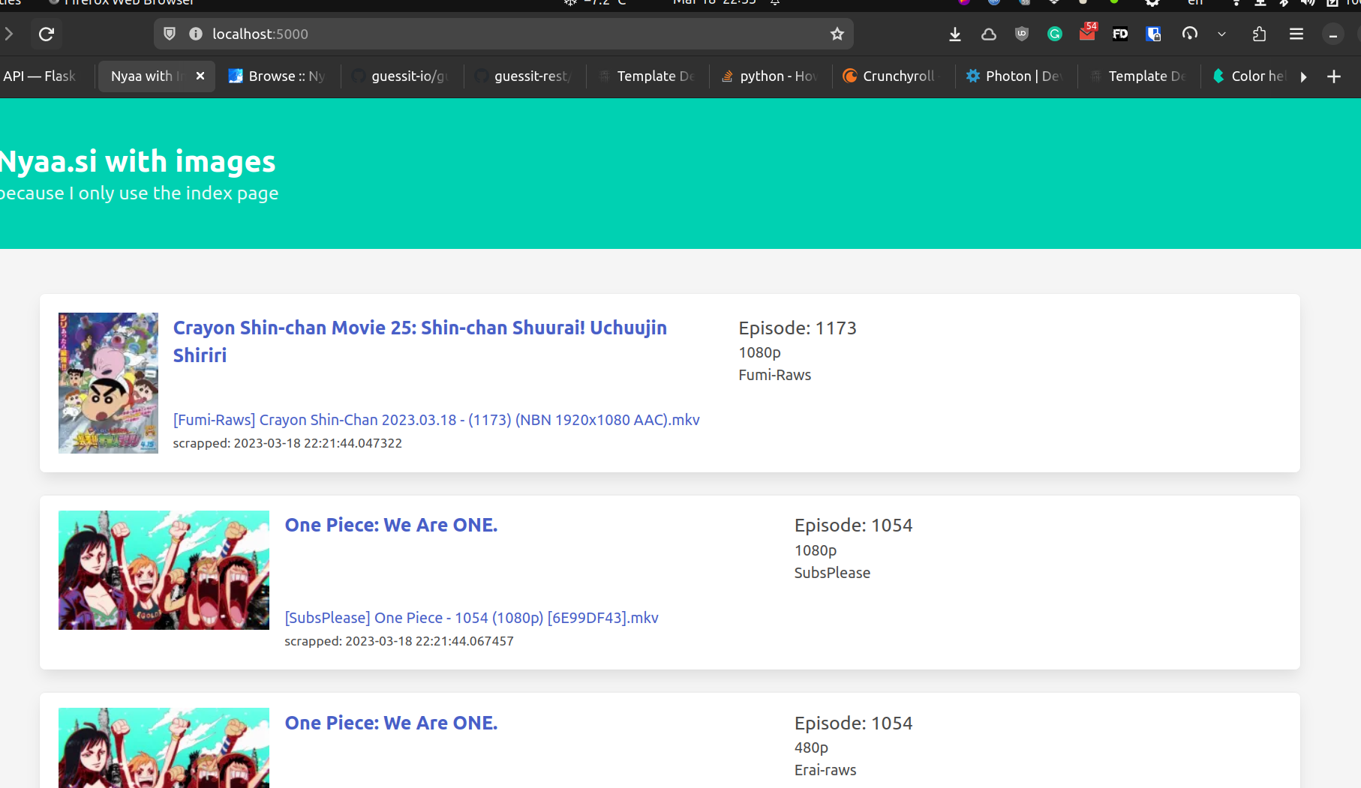Click the Nyaa.si with images heading

click(x=137, y=161)
